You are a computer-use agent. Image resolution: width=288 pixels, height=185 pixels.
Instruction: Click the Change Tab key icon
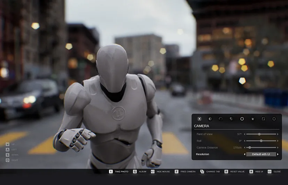pos(202,171)
